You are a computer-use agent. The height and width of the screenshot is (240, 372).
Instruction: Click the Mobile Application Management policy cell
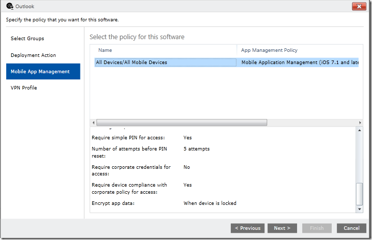pyautogui.click(x=300, y=63)
